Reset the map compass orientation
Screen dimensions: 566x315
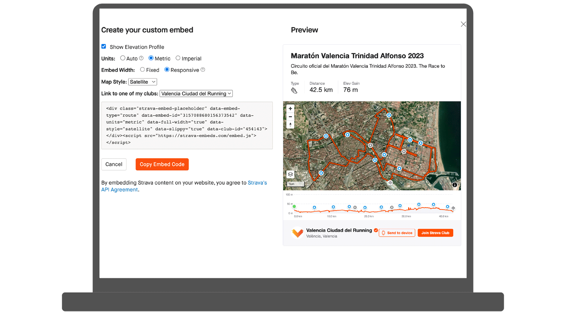290,125
